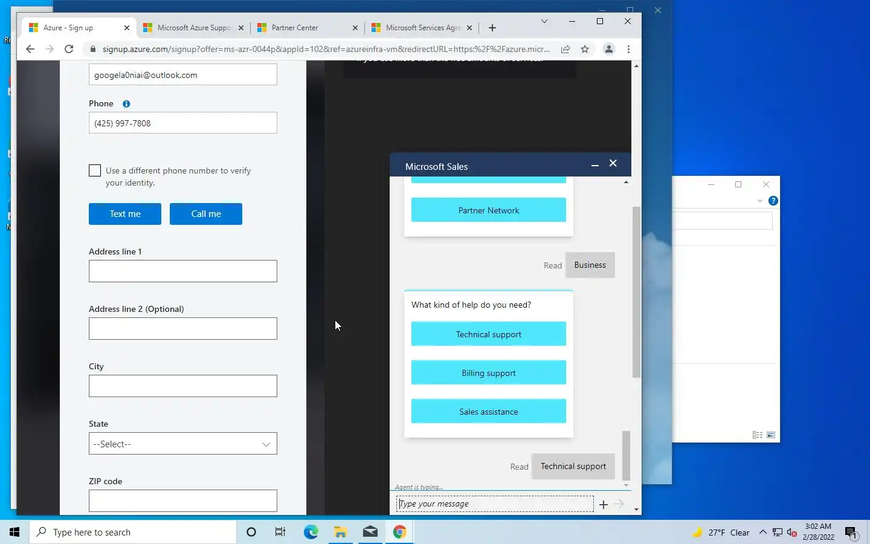
Task: Open Chrome three-dot menu
Action: point(628,50)
